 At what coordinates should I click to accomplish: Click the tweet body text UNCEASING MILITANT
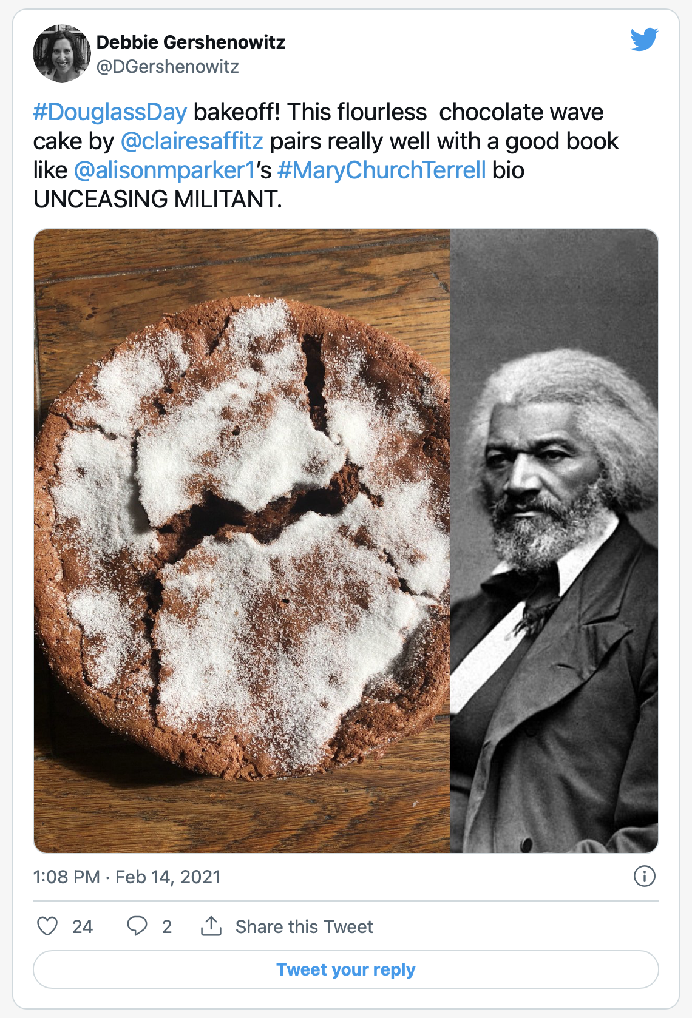coord(158,200)
